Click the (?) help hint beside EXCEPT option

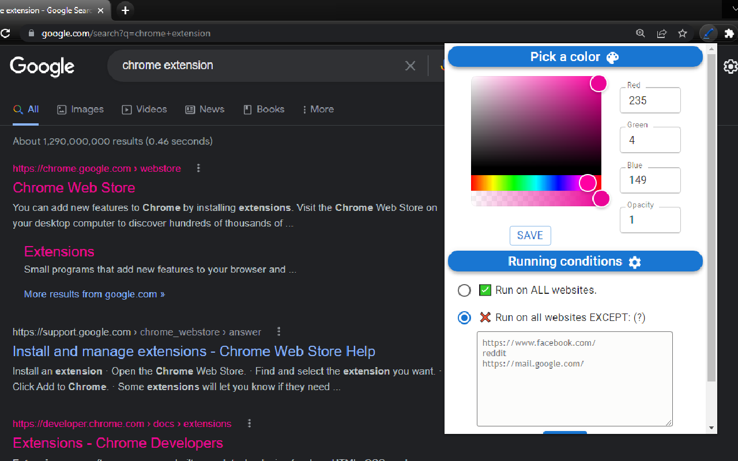click(x=639, y=318)
